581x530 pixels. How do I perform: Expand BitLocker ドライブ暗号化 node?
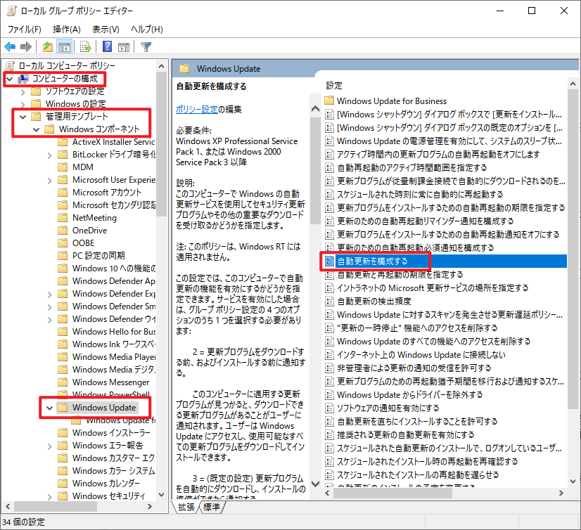pos(50,155)
